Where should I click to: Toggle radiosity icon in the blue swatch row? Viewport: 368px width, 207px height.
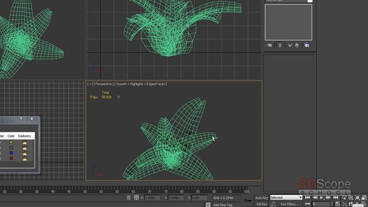(25, 154)
